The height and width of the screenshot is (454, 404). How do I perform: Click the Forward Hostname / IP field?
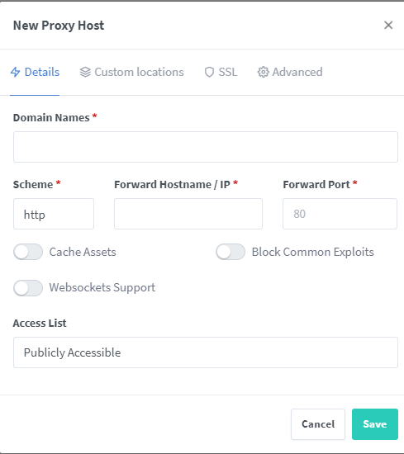tap(188, 214)
